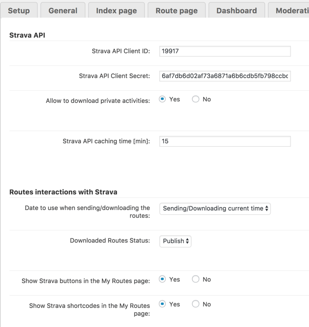
Task: Open the Setup tab
Action: [x=19, y=11]
